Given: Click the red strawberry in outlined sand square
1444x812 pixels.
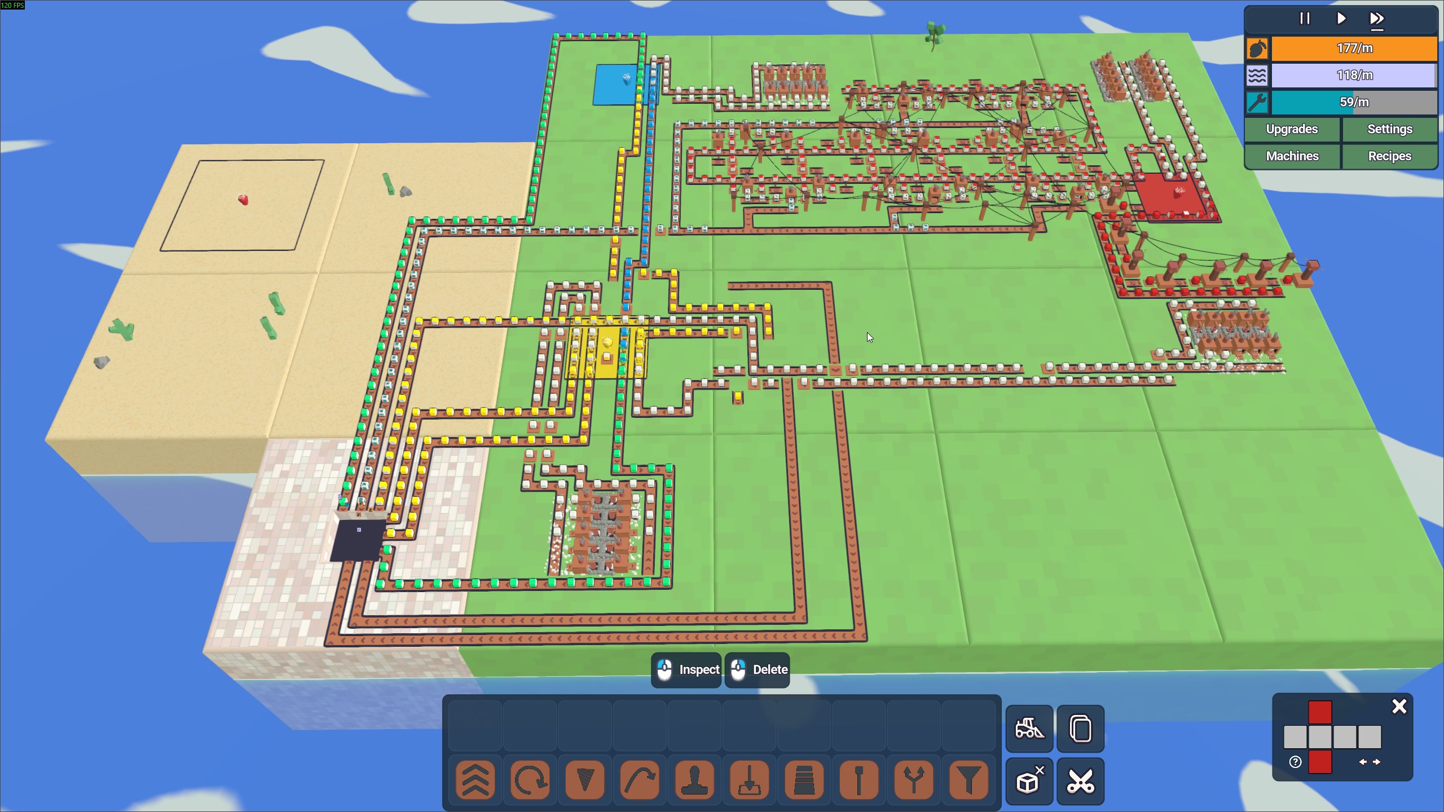Looking at the screenshot, I should click(x=243, y=199).
